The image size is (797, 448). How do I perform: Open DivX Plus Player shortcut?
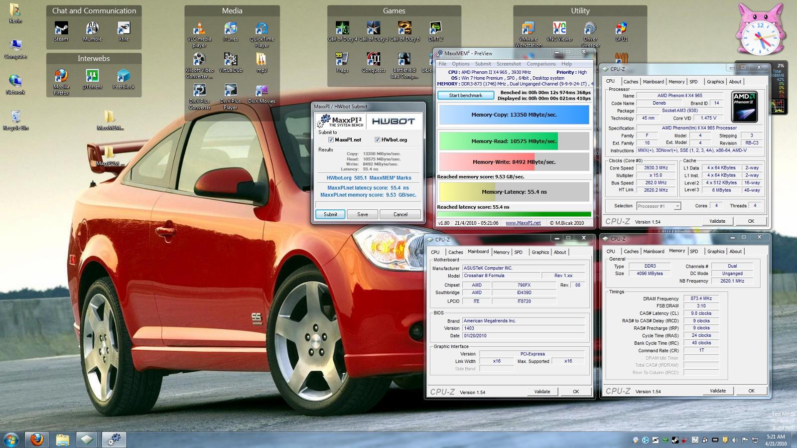[x=230, y=97]
